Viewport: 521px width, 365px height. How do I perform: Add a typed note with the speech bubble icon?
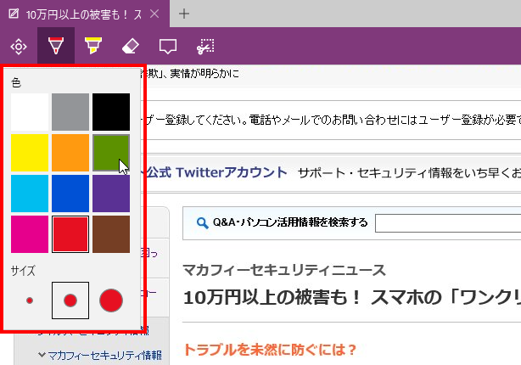167,46
